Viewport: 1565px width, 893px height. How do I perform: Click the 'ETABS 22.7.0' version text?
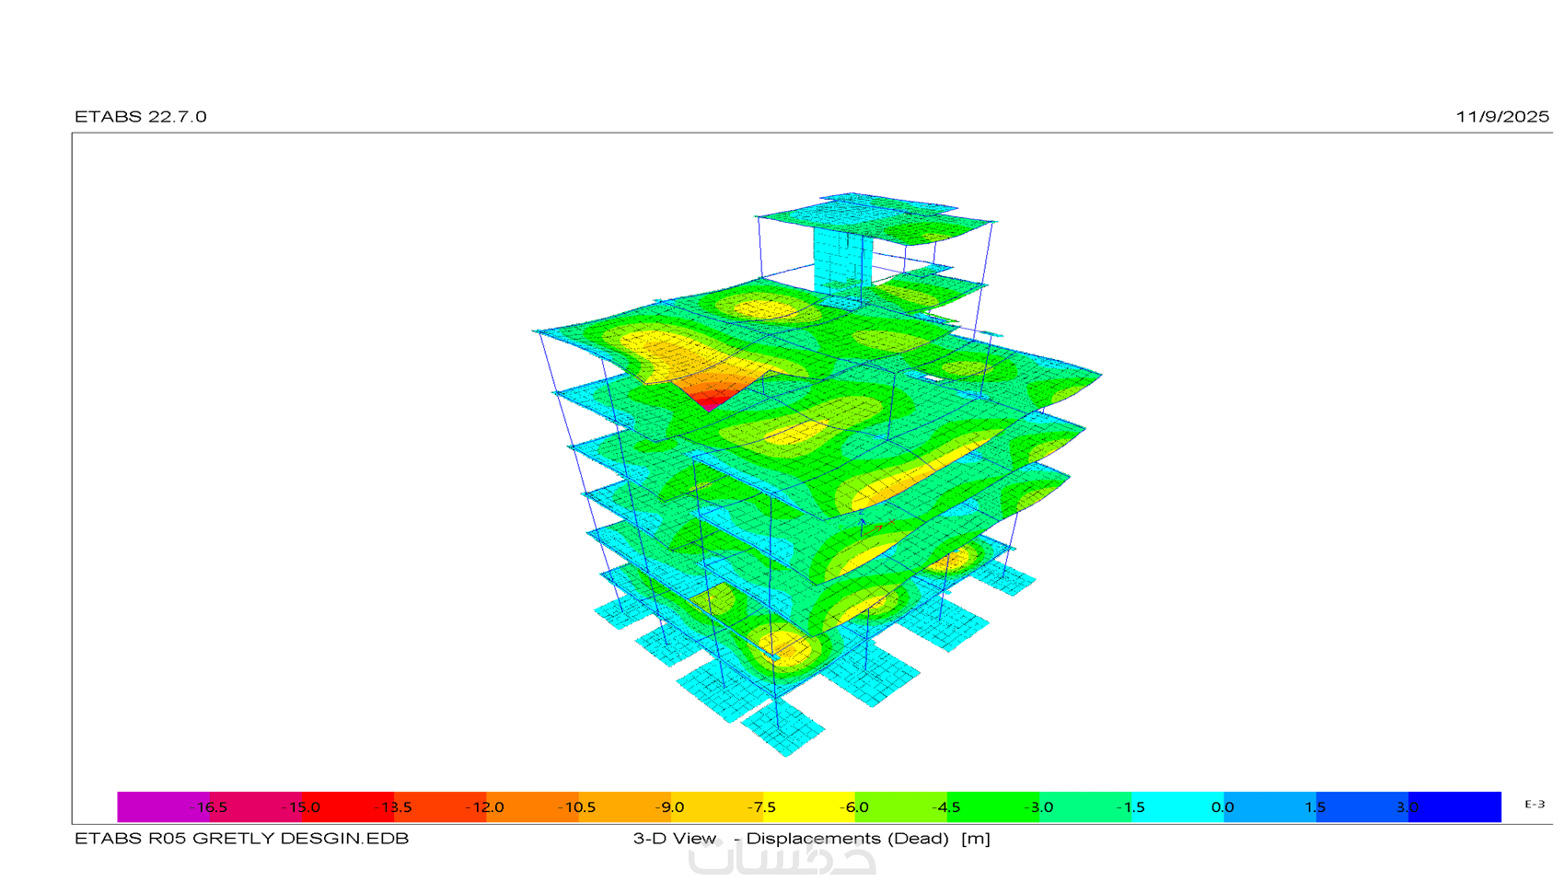point(141,117)
